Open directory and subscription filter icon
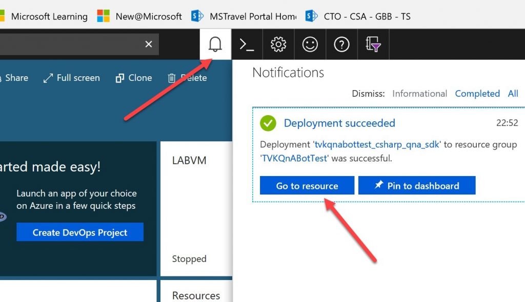Viewport: 525px width, 302px height. click(x=373, y=44)
